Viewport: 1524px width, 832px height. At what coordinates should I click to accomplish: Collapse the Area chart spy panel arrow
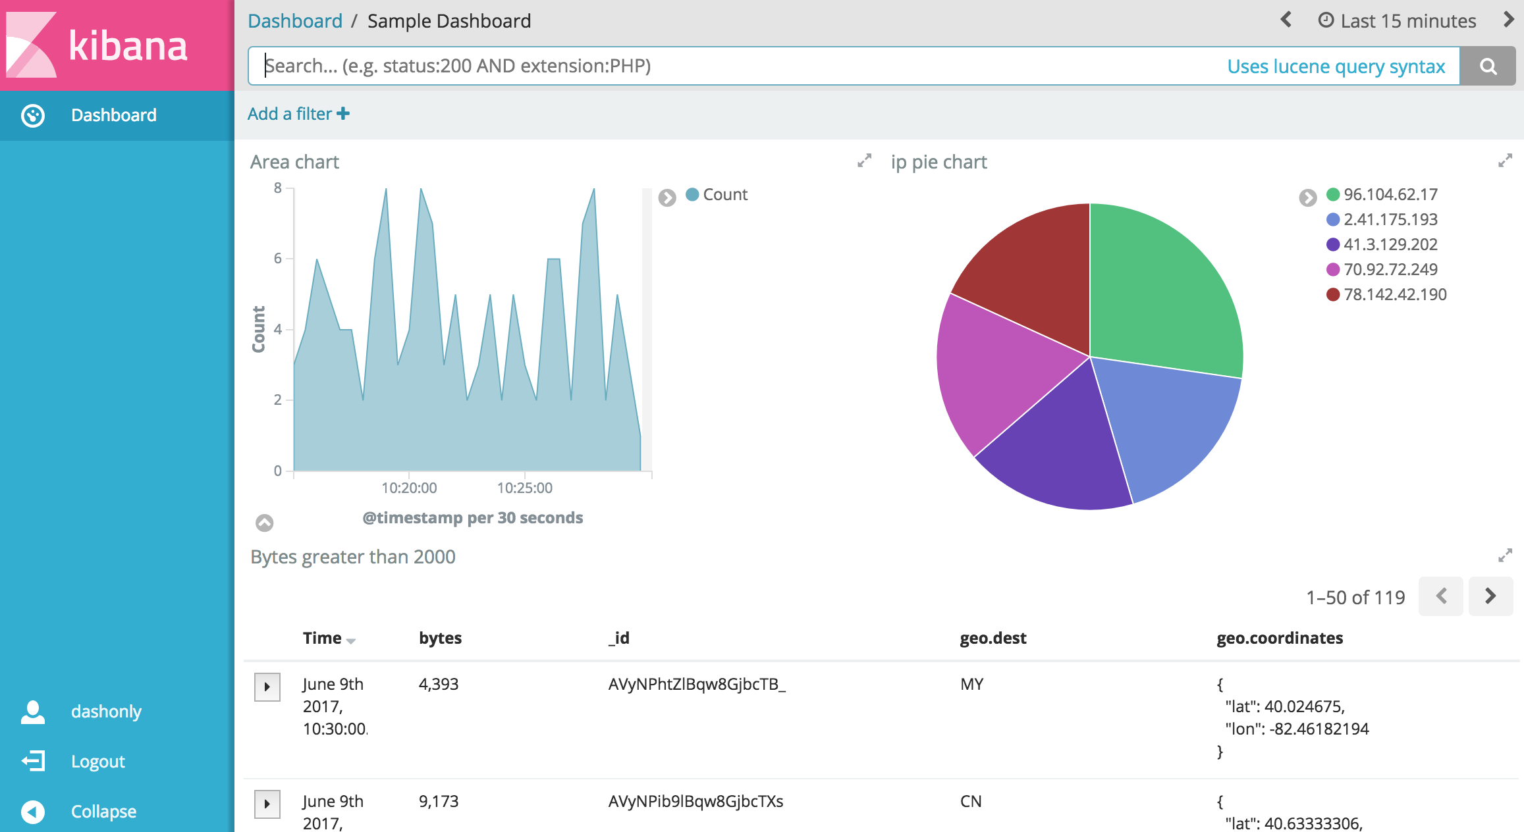[x=264, y=523]
